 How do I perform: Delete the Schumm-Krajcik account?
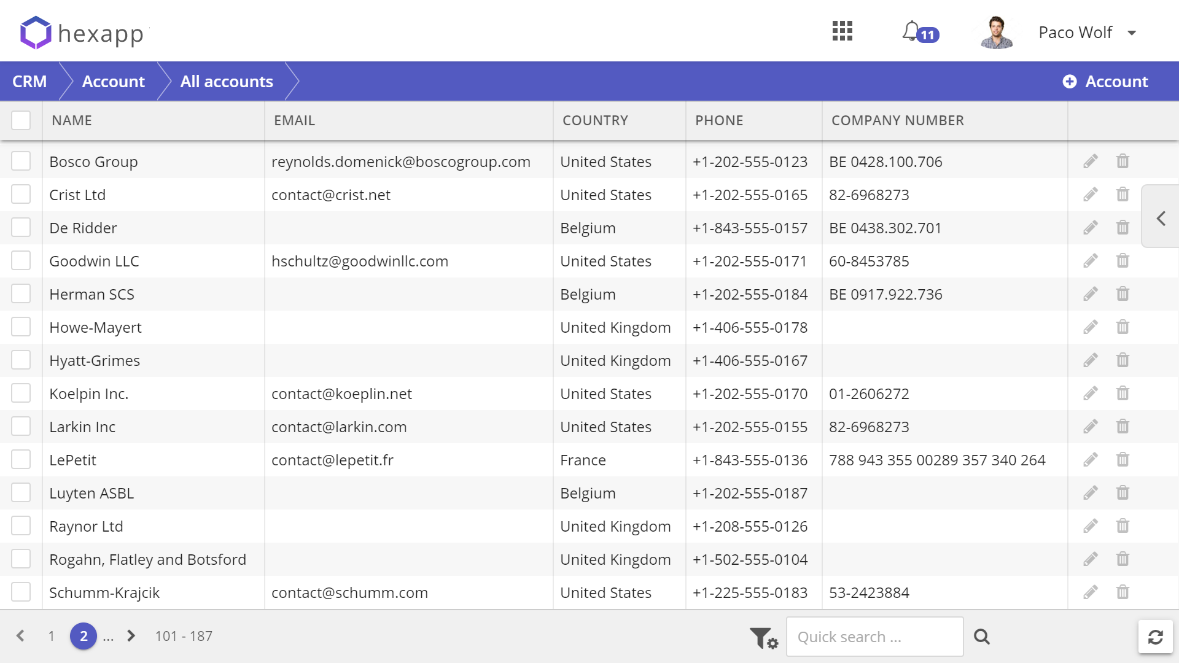point(1123,592)
